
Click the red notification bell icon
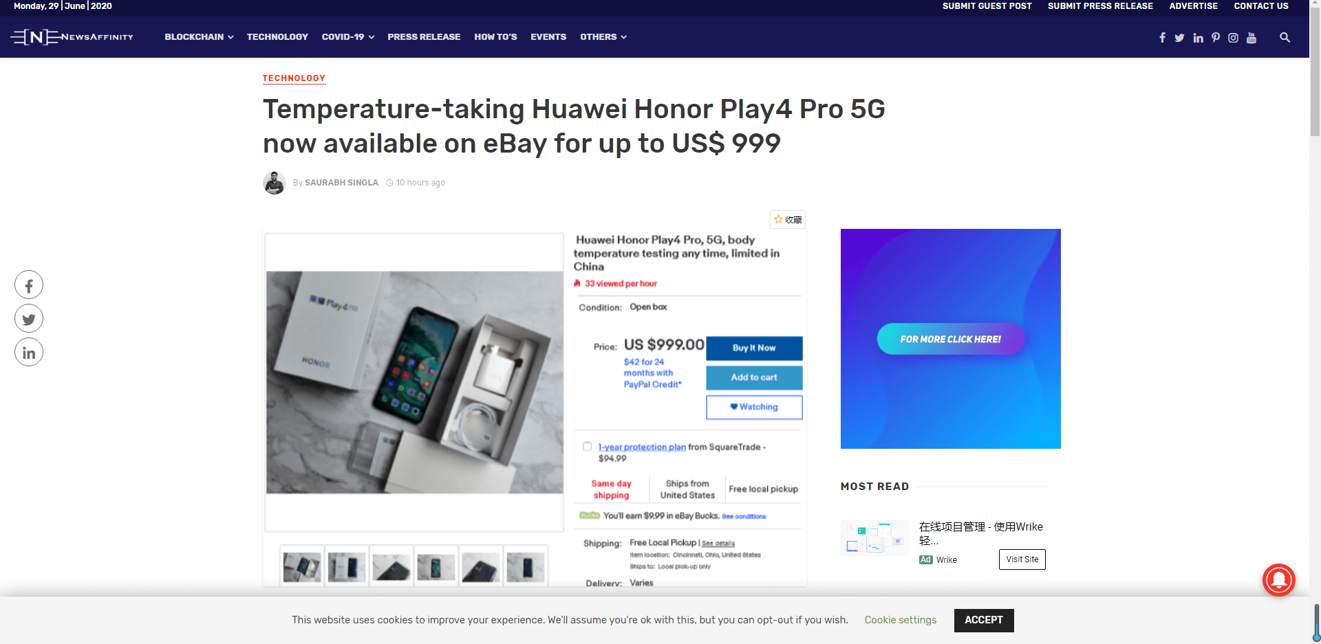click(x=1279, y=580)
